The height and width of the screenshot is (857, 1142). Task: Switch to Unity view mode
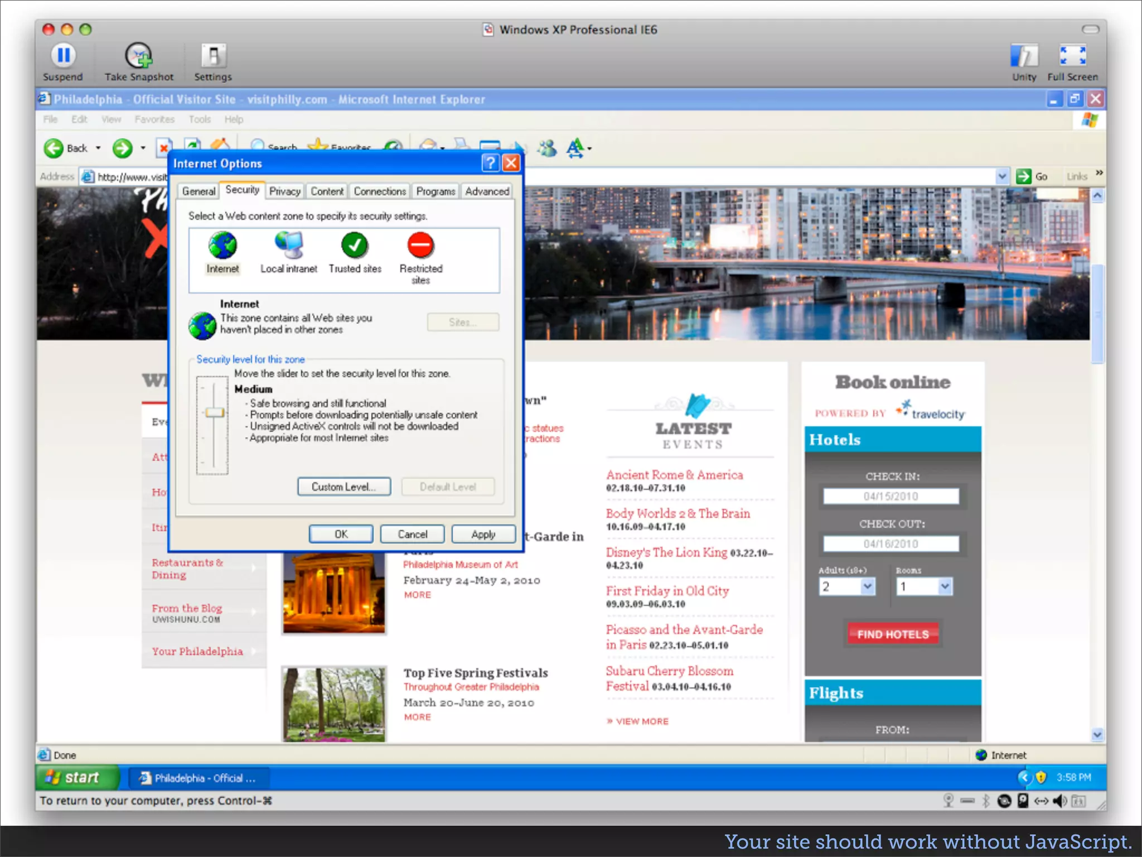[x=1024, y=56]
